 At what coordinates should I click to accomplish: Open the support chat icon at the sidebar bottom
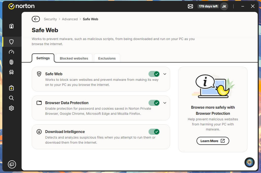click(12, 164)
